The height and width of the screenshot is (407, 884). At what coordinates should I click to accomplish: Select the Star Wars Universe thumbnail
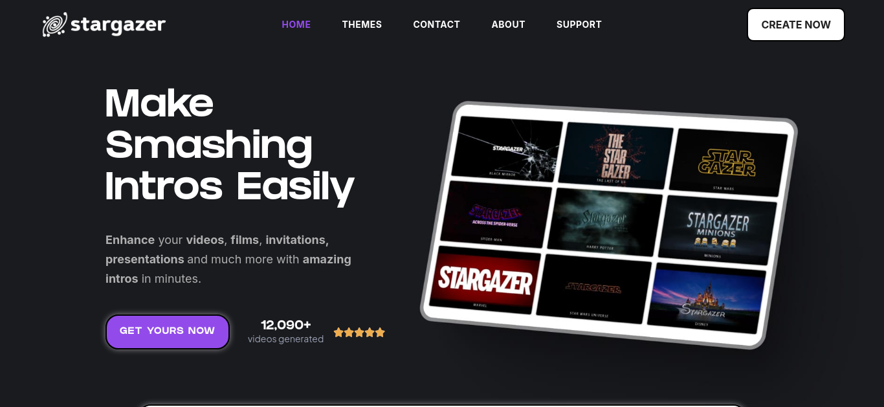(x=593, y=289)
